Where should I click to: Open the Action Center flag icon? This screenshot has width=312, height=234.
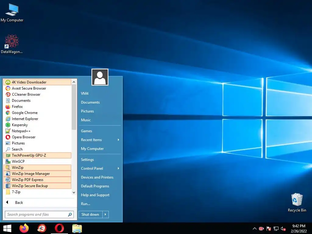point(269,229)
